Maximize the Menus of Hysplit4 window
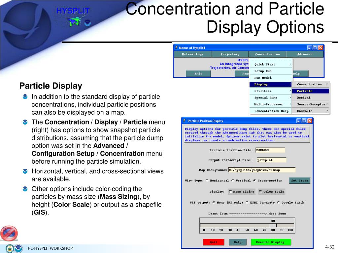Image resolution: width=338 pixels, height=253 pixels. 315,47
